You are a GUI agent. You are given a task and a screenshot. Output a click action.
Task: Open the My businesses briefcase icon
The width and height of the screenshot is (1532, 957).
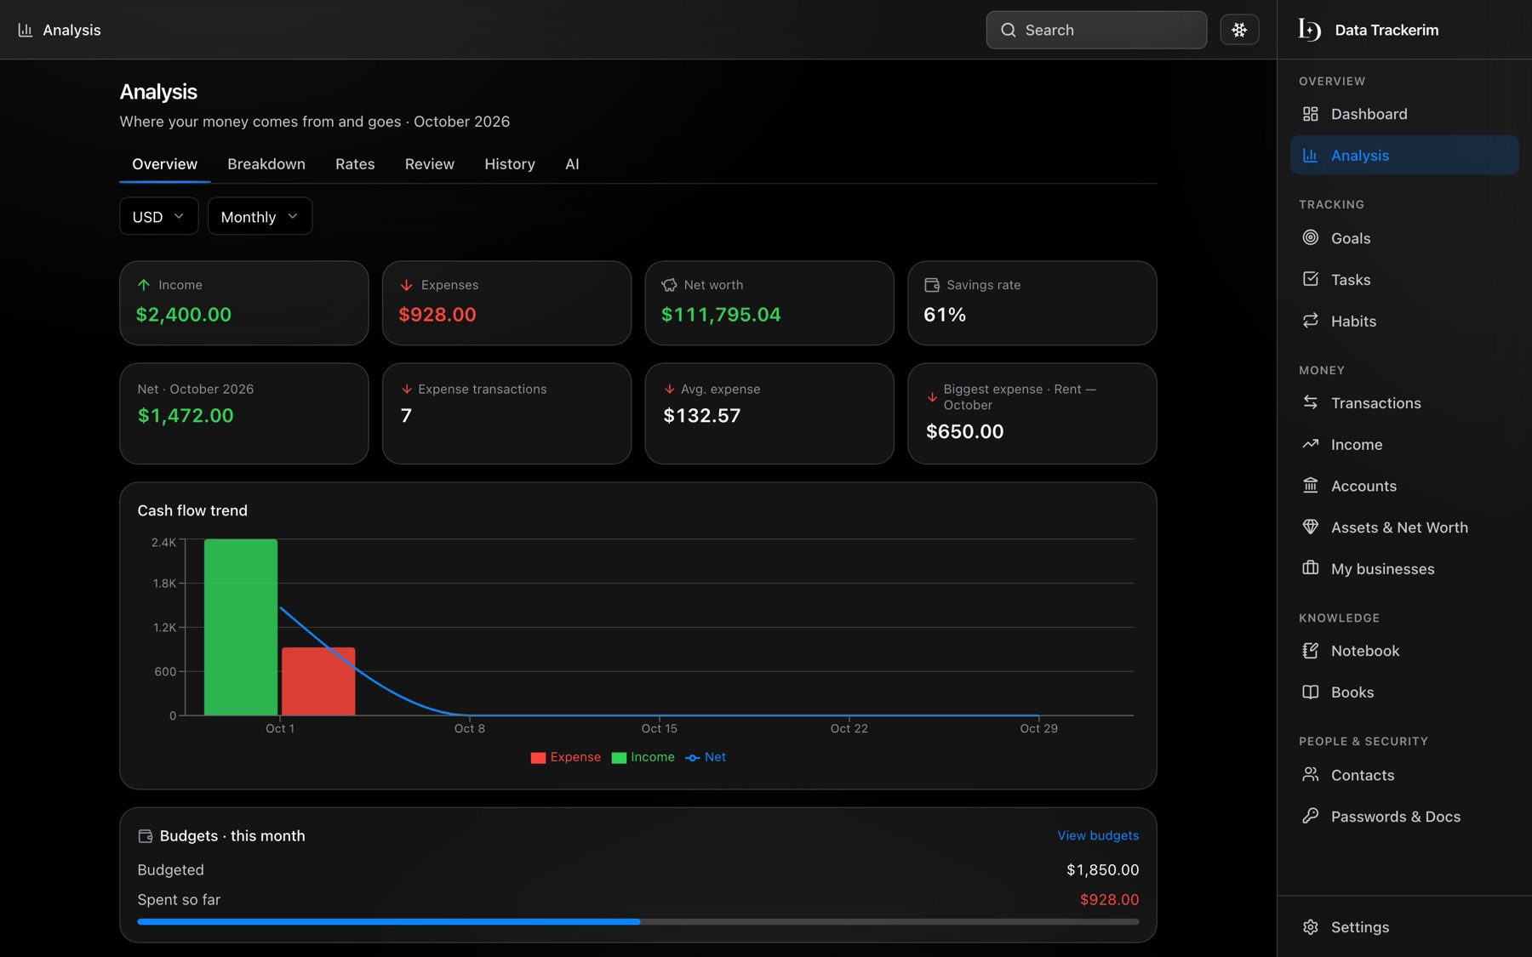coord(1310,568)
